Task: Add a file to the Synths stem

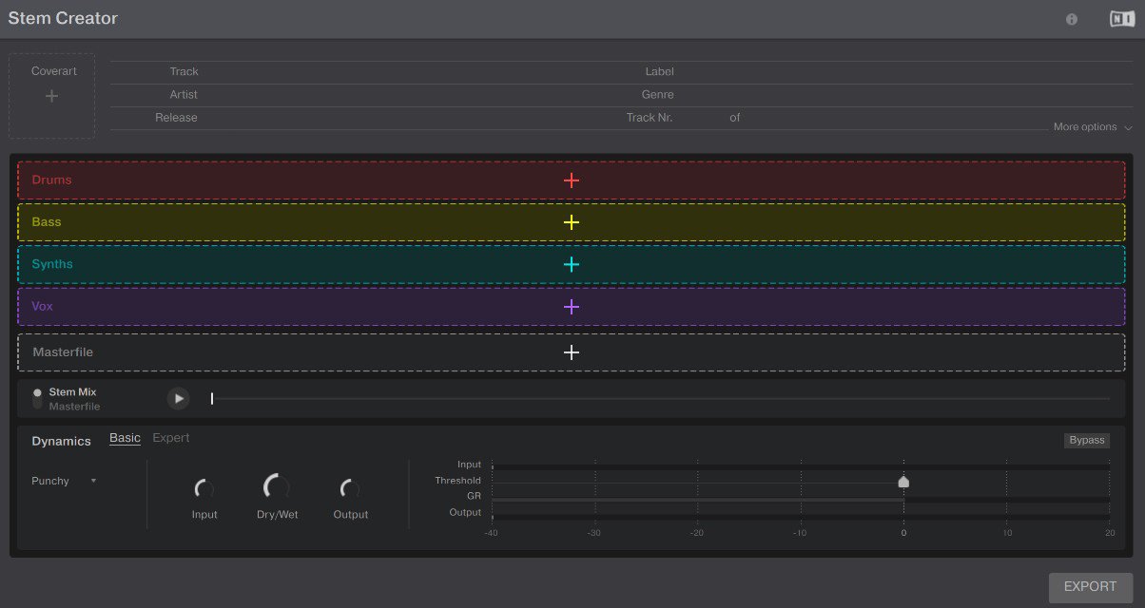Action: 571,264
